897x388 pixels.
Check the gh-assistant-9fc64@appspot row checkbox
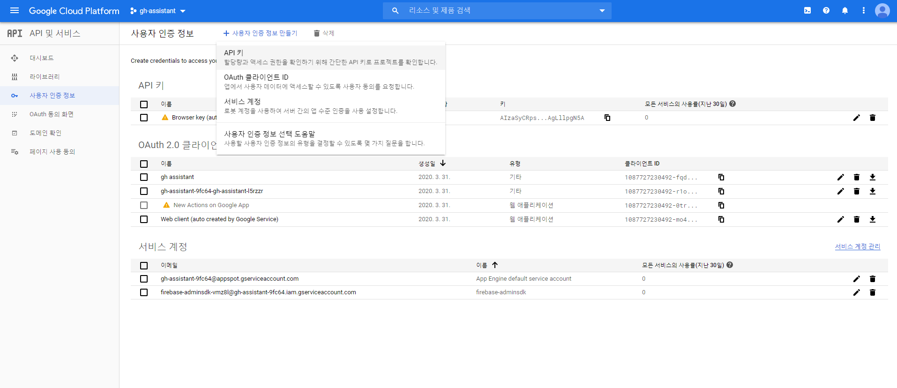pos(144,279)
